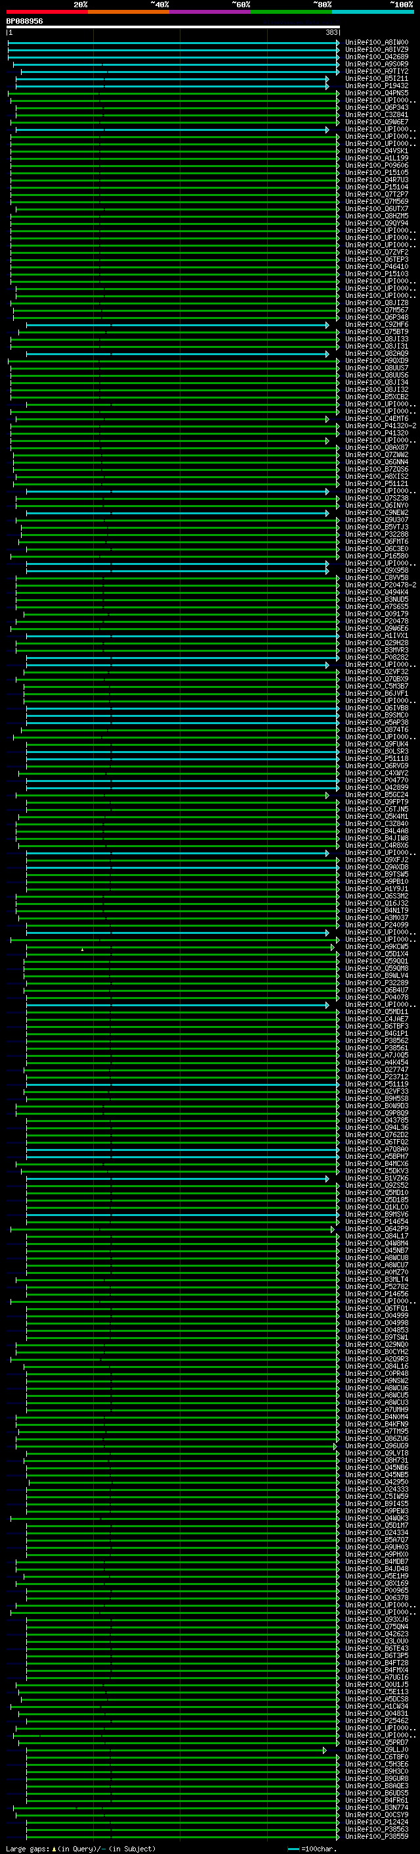Select the label UniRef100_P46410

coord(376,267)
